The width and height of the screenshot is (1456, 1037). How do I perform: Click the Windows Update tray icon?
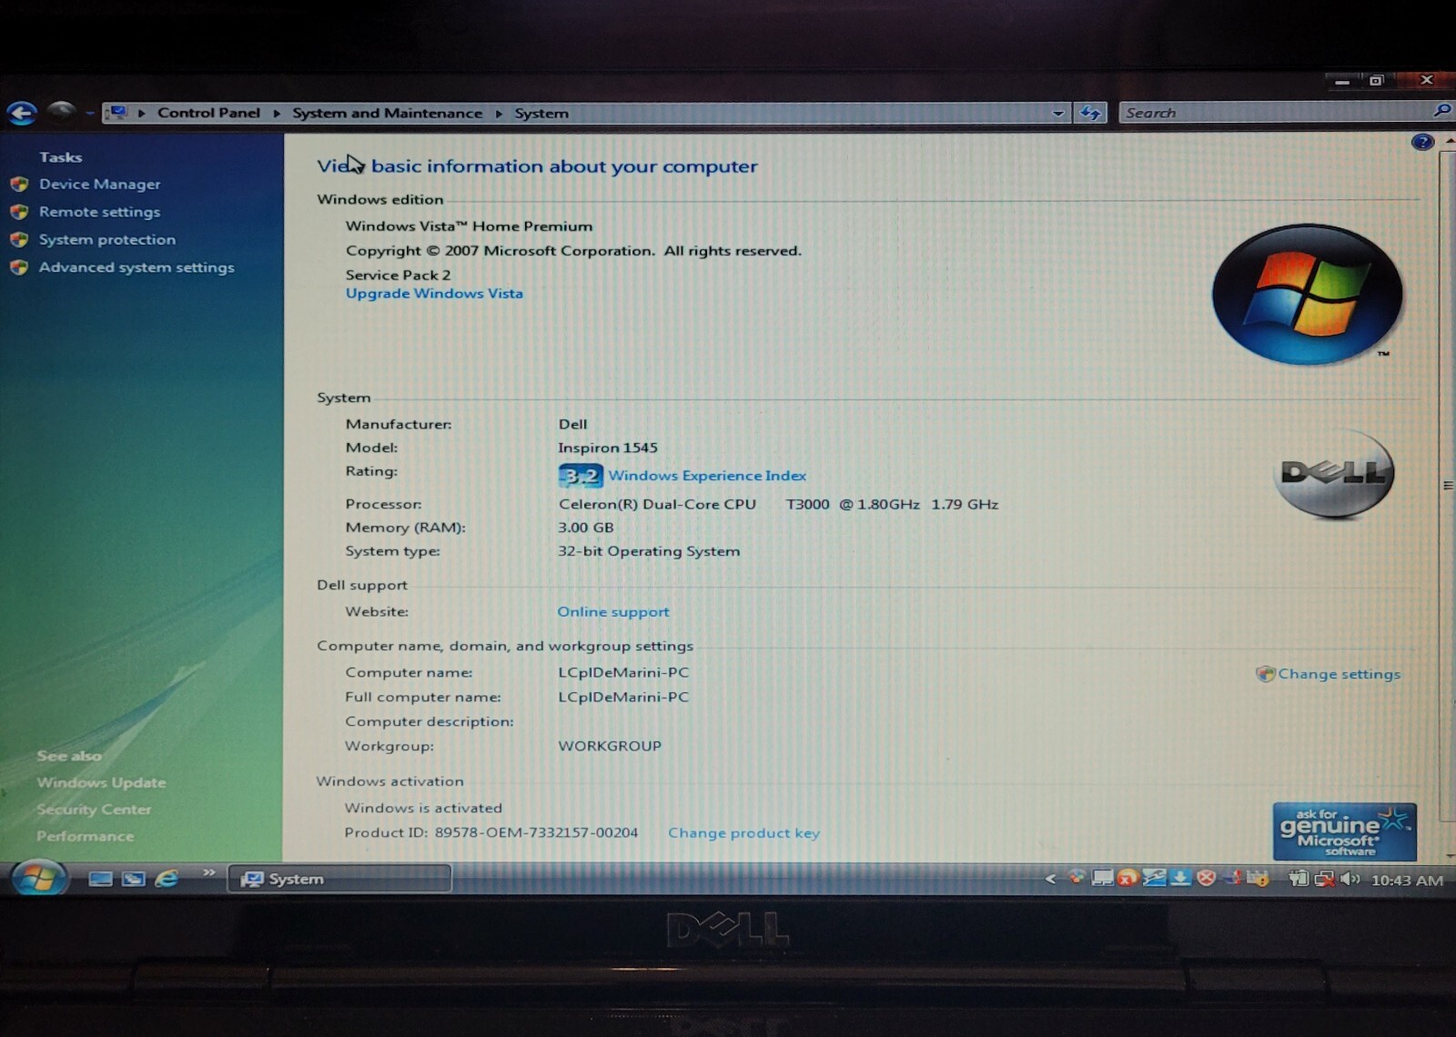(1259, 879)
